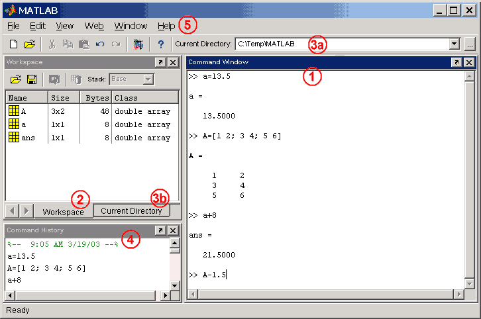Click the Copy toolbar icon

[x=68, y=44]
